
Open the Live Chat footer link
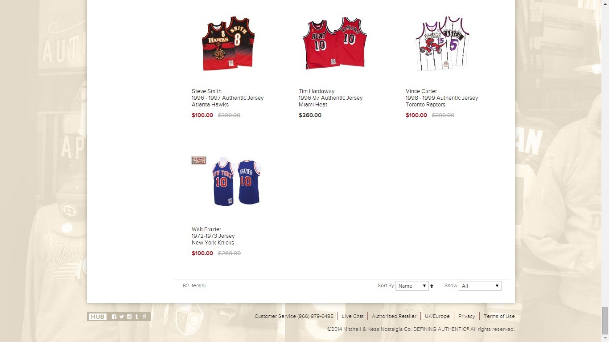coord(353,316)
